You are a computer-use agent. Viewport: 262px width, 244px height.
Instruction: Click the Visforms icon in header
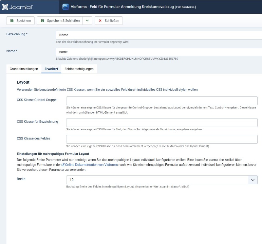pyautogui.click(x=65, y=6)
